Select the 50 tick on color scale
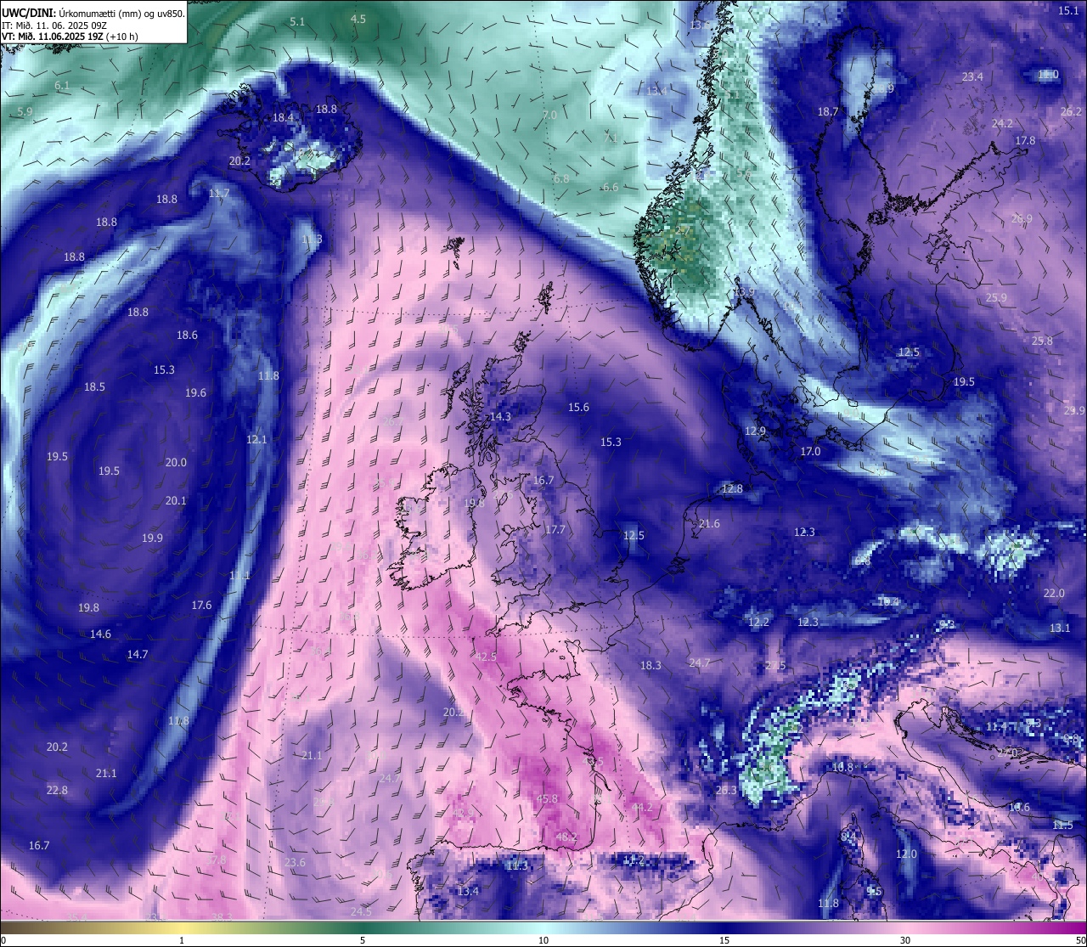The image size is (1087, 947). 1080,940
